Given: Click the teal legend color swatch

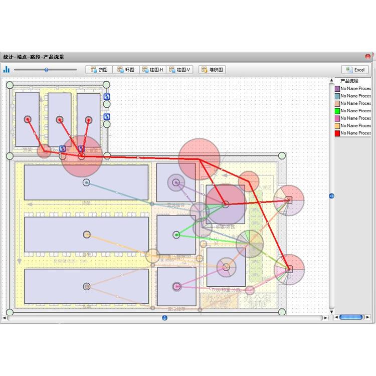Looking at the screenshot, I should coord(337,96).
